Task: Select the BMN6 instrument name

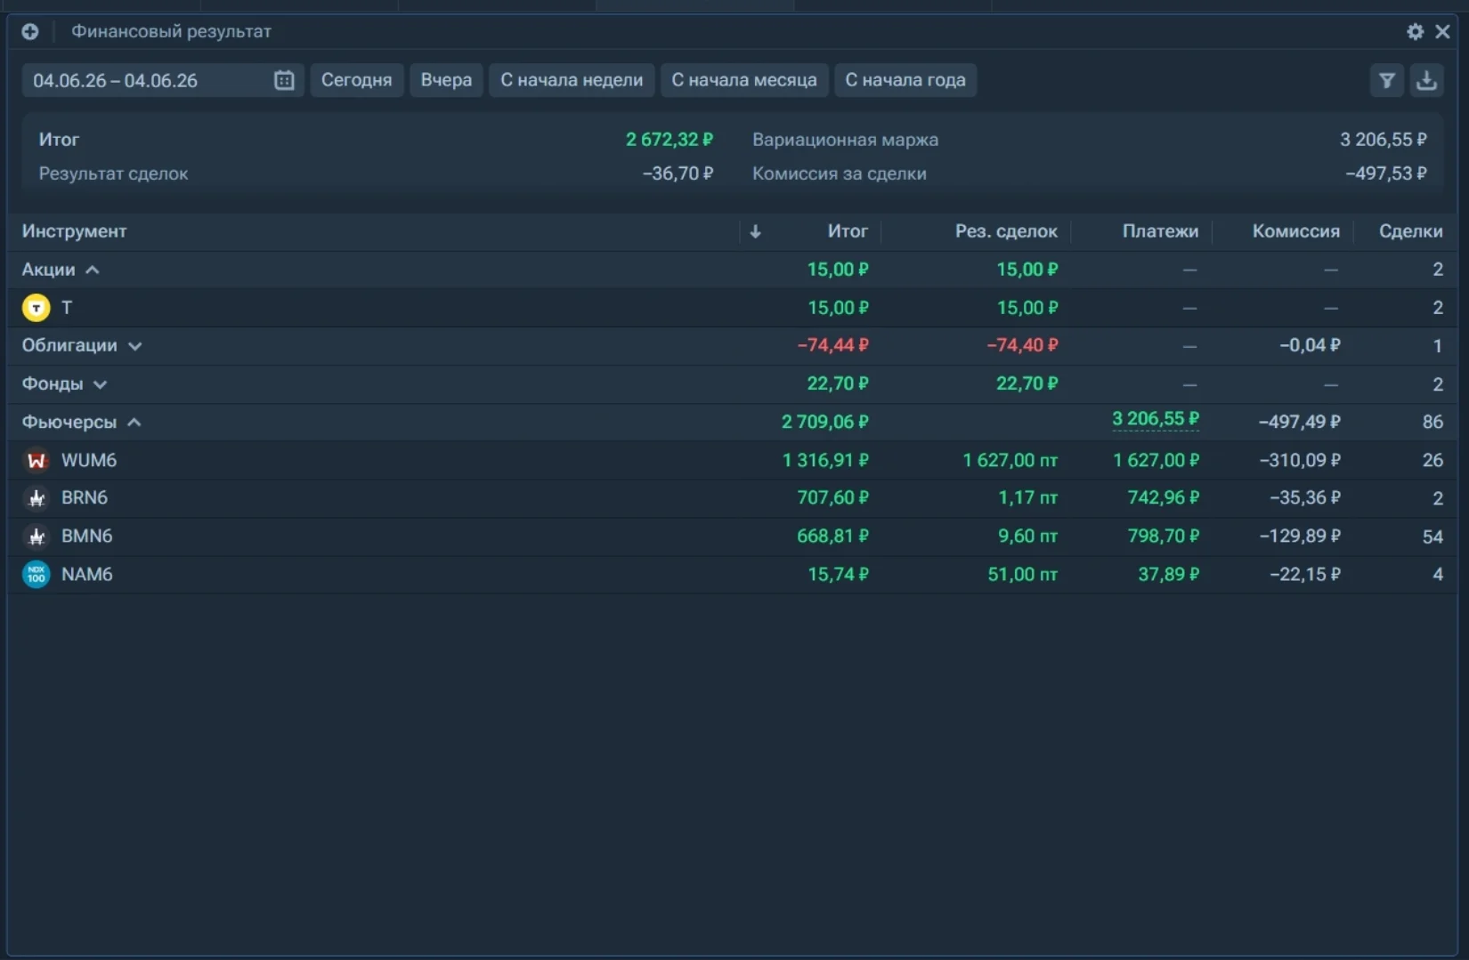Action: [86, 536]
